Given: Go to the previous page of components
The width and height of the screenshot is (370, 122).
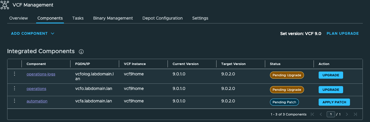Looking at the screenshot, I should pyautogui.click(x=321, y=114).
